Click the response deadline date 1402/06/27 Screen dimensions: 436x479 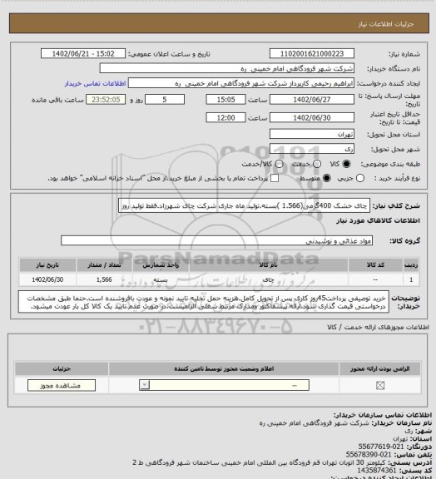312,100
